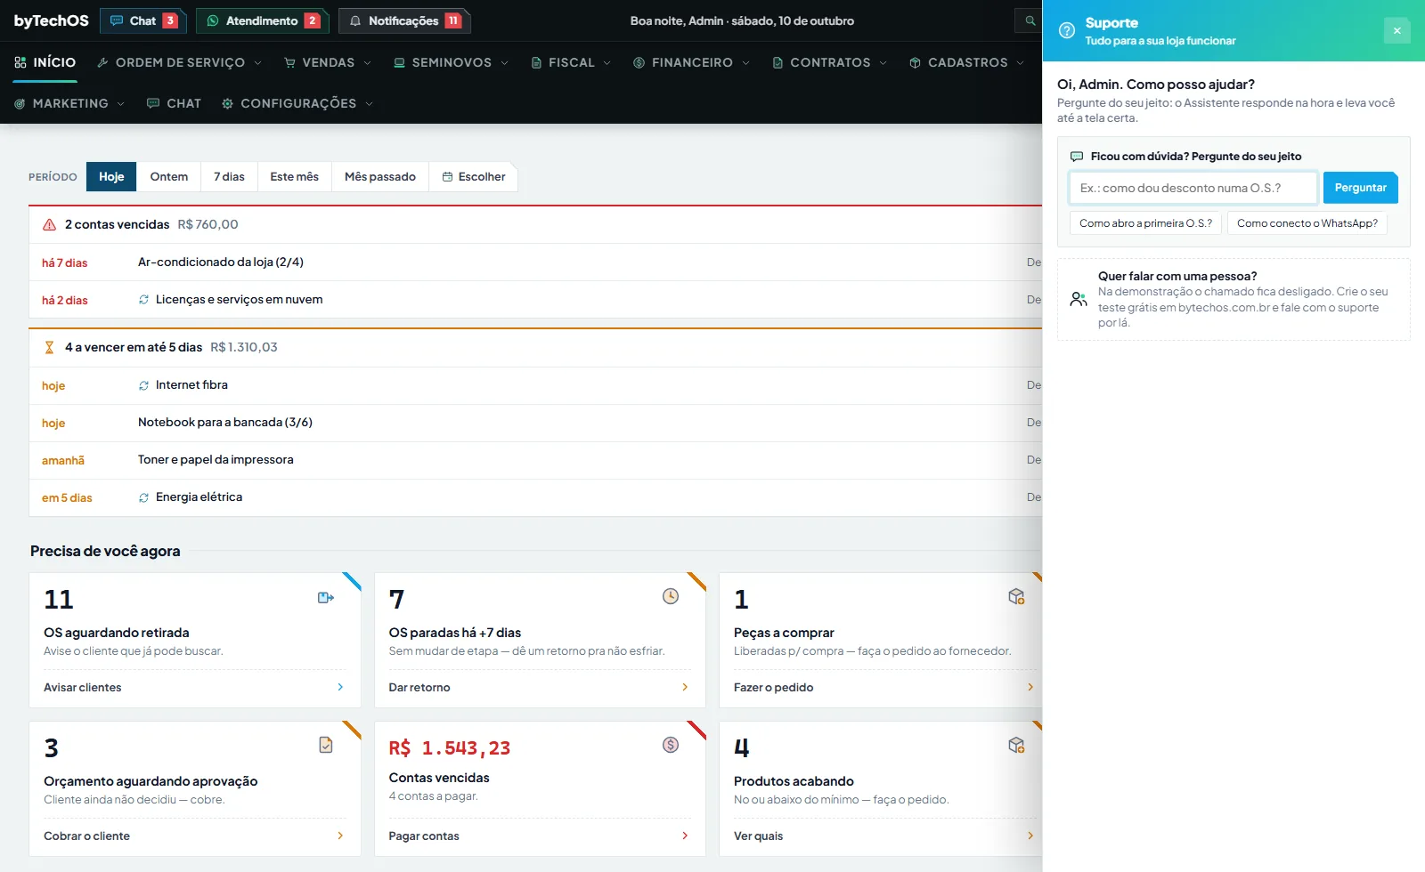
Task: Expand the Seminovos dropdown menu
Action: pyautogui.click(x=451, y=62)
